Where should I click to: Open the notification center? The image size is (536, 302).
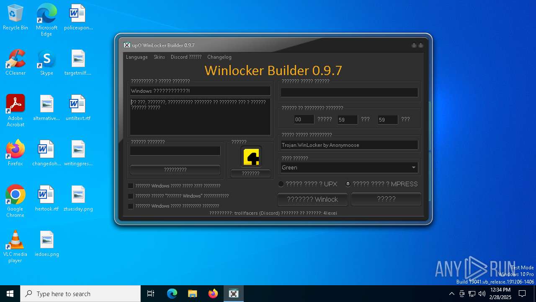[523, 294]
